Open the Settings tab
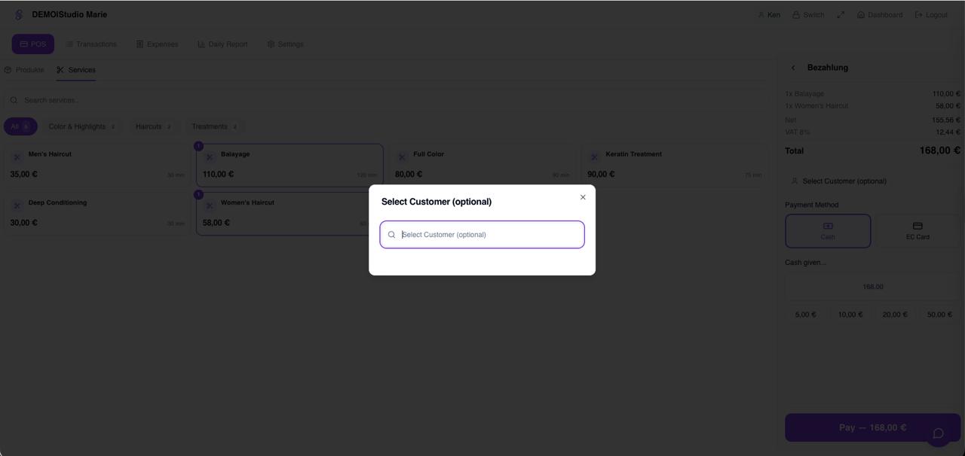Image resolution: width=965 pixels, height=456 pixels. (285, 44)
